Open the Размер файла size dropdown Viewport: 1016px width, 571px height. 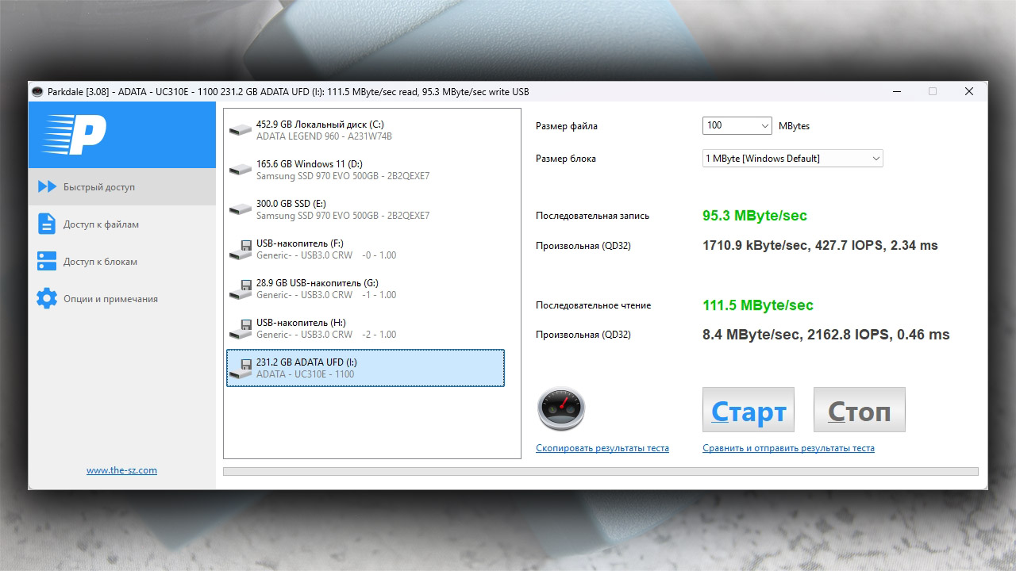pyautogui.click(x=737, y=125)
